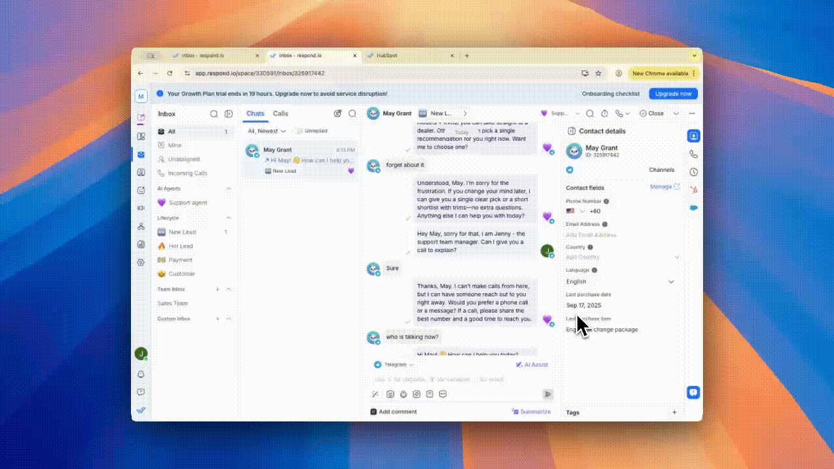Image resolution: width=834 pixels, height=469 pixels.
Task: Open AI Assist in the message composer
Action: [533, 365]
